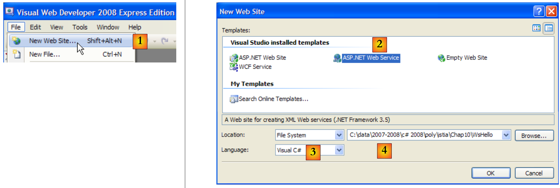
Task: Select New Web Site menu entry
Action: point(53,41)
